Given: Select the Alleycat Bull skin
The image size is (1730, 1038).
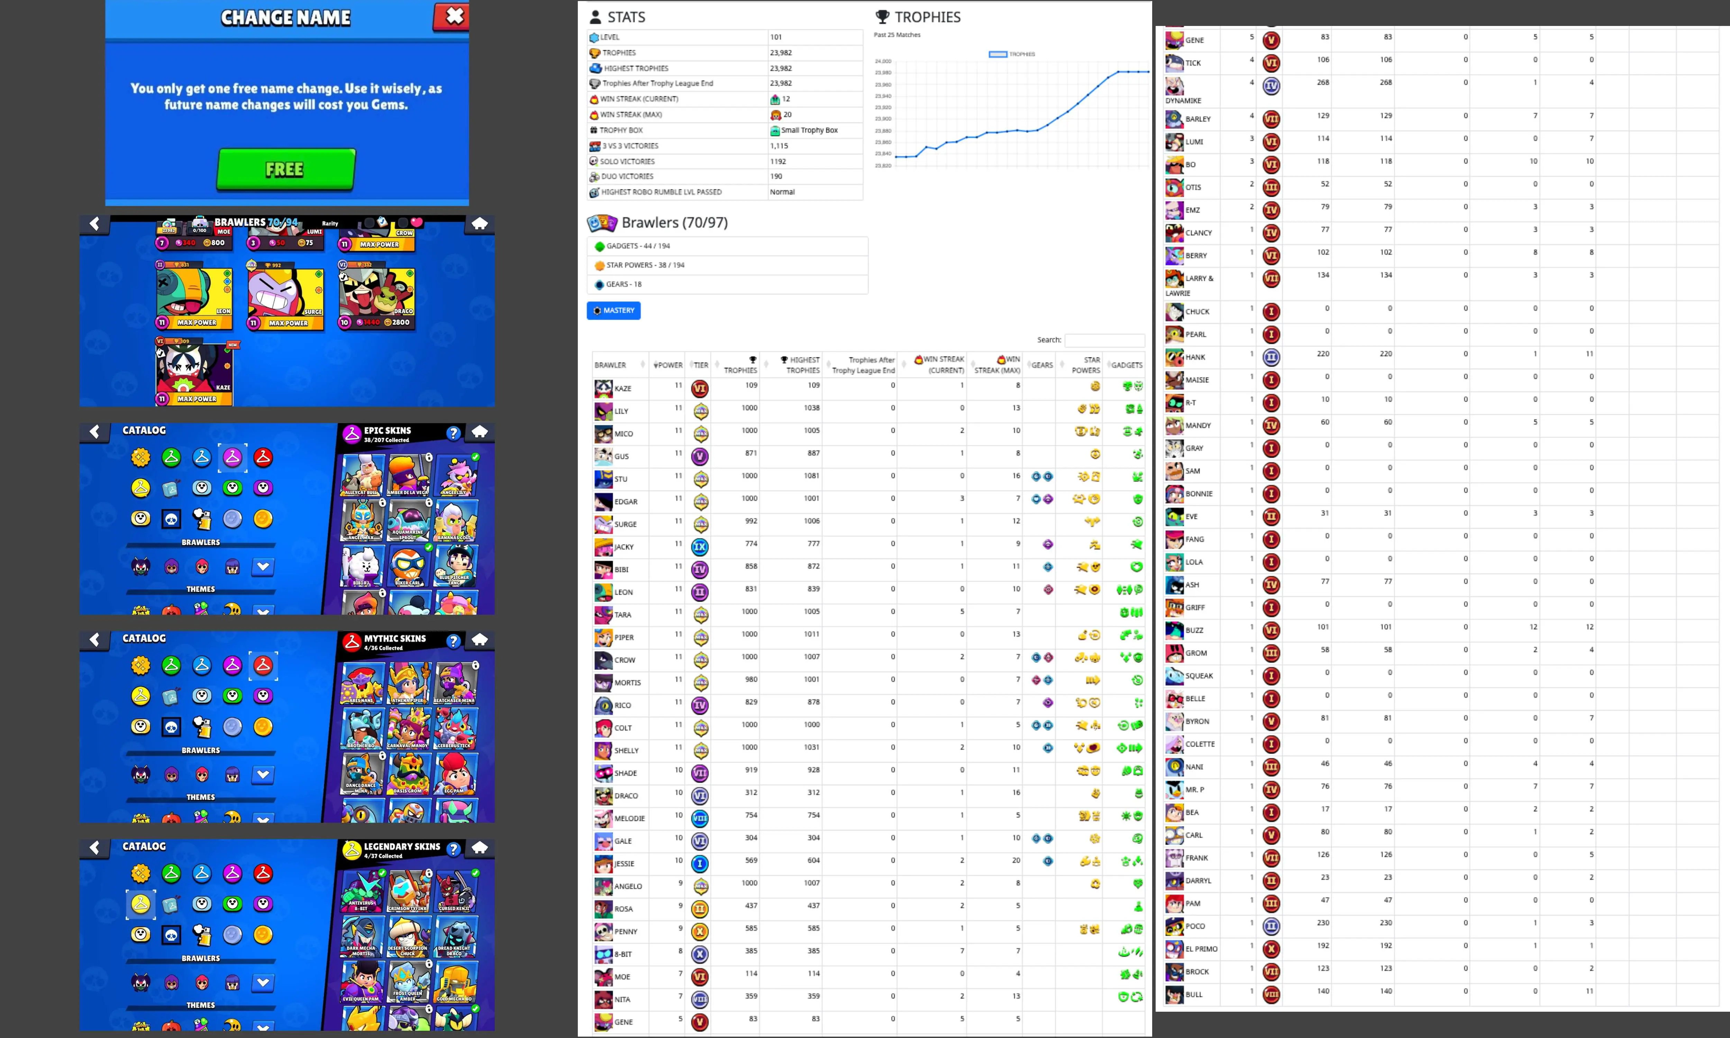Looking at the screenshot, I should [x=362, y=475].
